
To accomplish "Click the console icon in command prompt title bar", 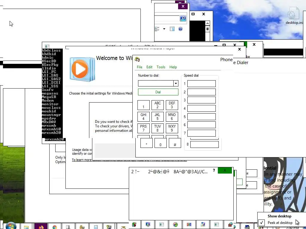I will coord(47,46).
